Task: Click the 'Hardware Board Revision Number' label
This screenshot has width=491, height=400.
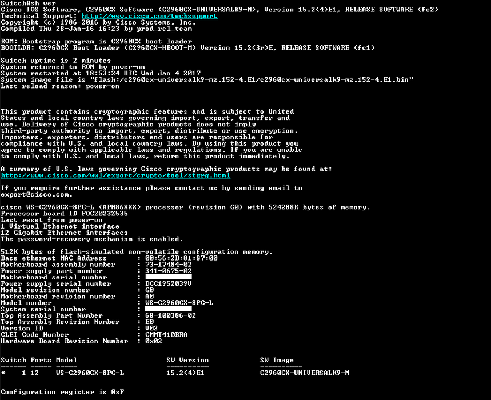Action: pos(65,341)
